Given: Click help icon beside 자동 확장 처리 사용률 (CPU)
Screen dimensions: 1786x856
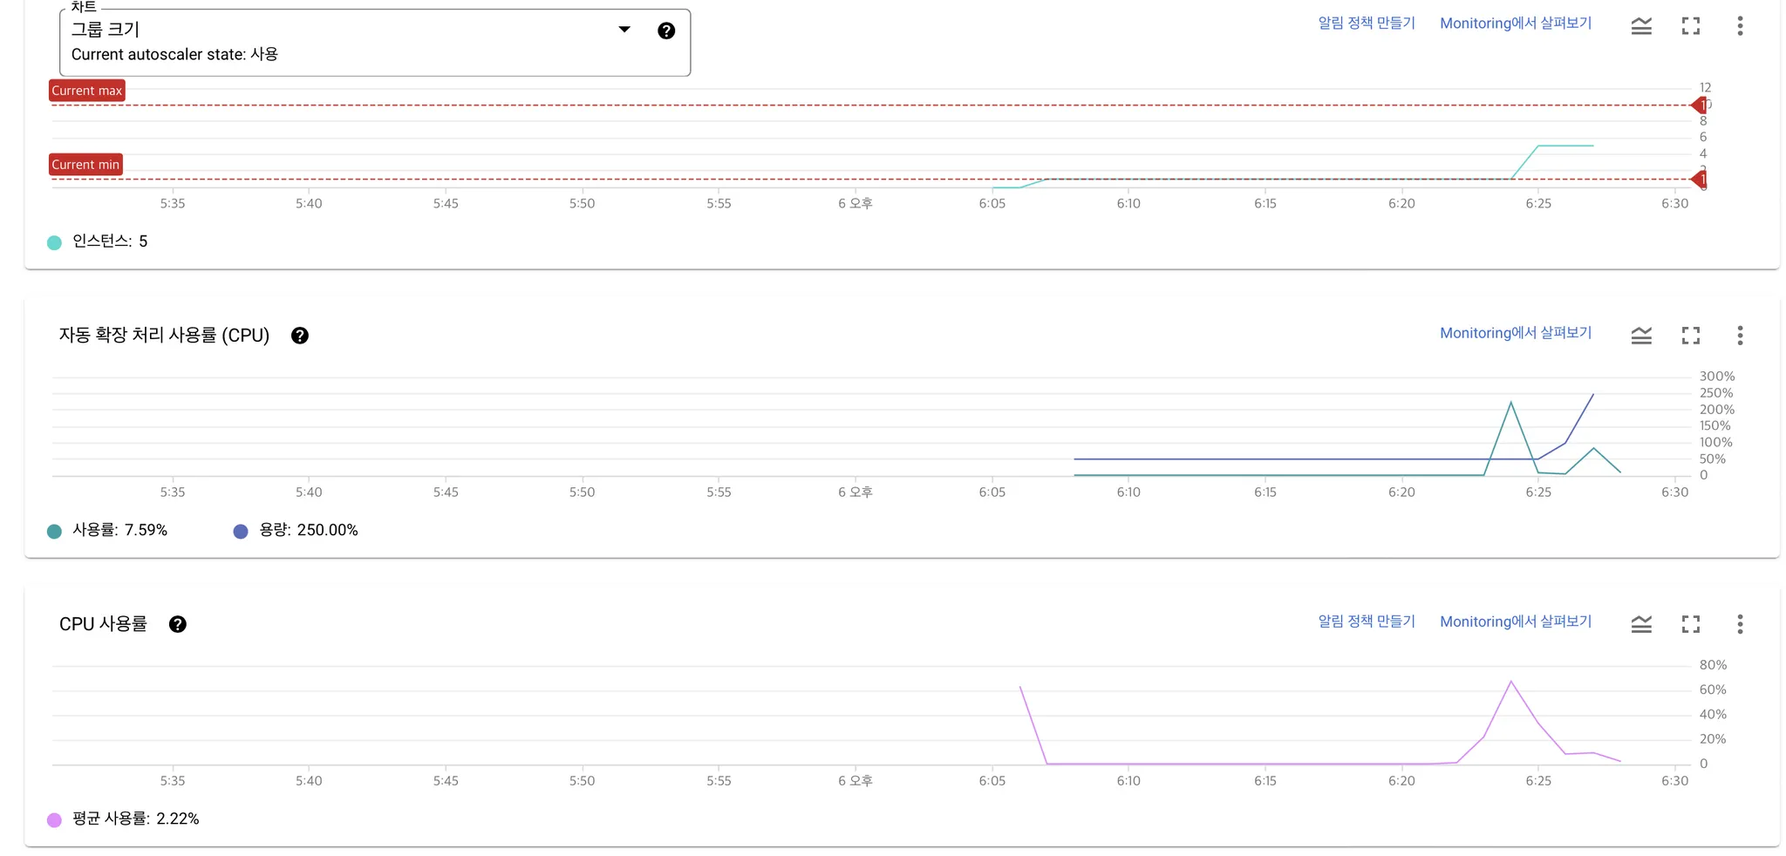Looking at the screenshot, I should point(300,336).
